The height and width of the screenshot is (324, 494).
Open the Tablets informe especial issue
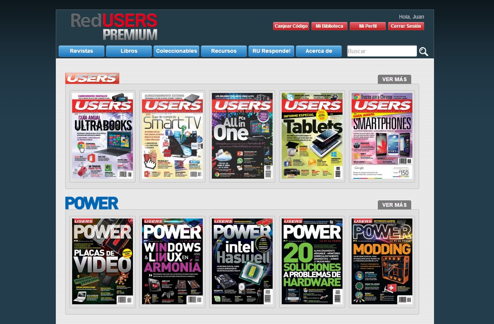coord(312,135)
